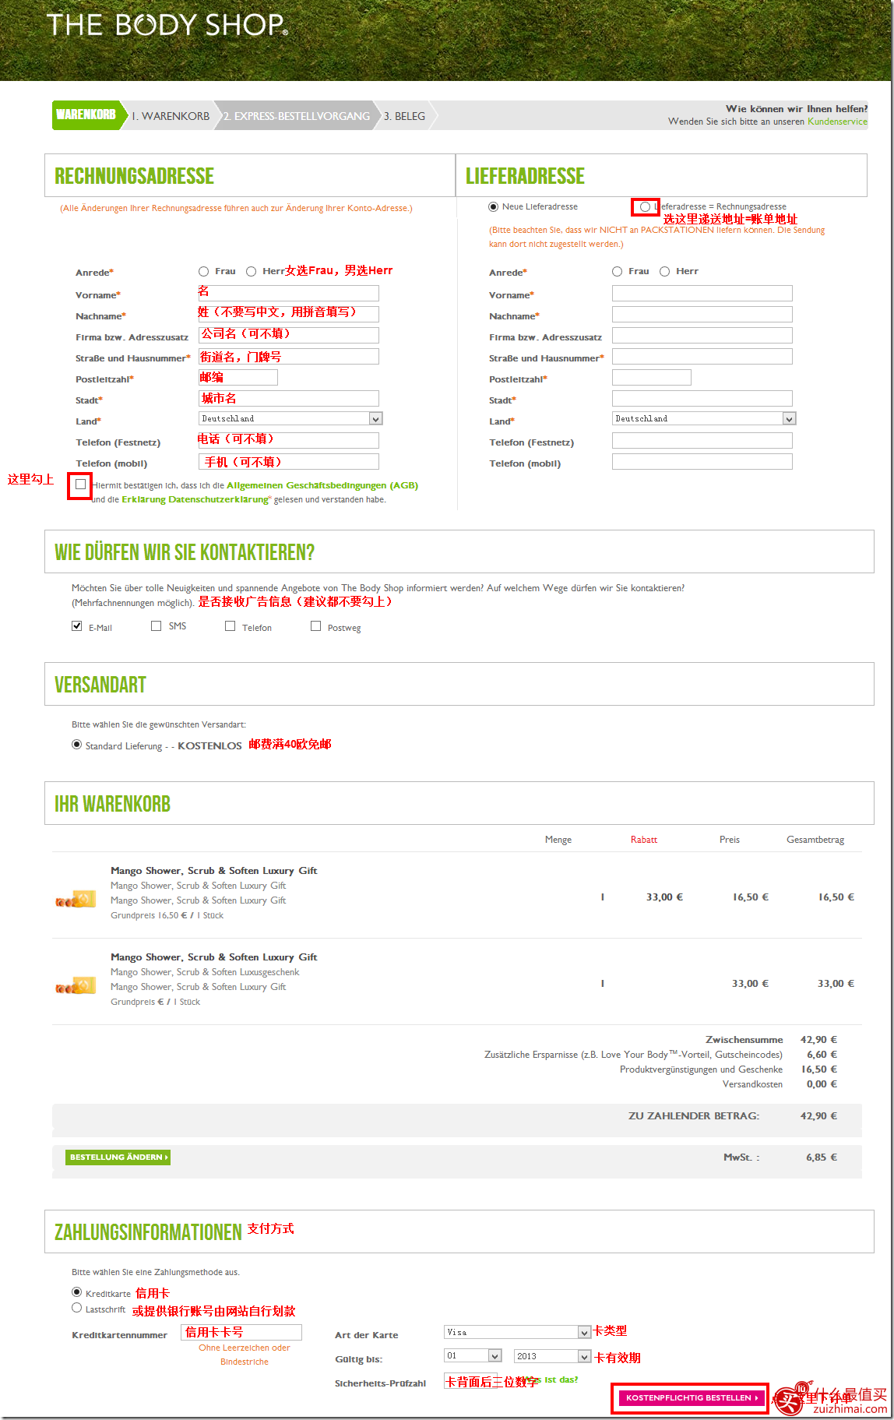Click the MwSt. amount 6,85 €
Screen dimensions: 894x1420
pos(822,1157)
